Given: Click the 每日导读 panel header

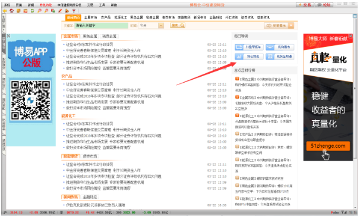Looking at the screenshot, I should (264, 36).
